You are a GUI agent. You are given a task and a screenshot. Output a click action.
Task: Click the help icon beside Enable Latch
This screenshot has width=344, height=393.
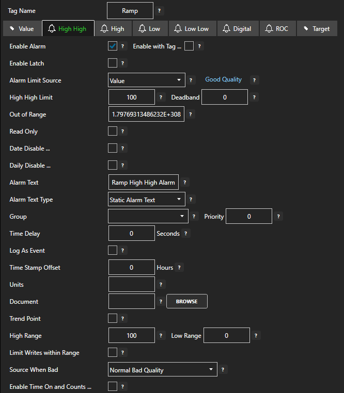[123, 63]
